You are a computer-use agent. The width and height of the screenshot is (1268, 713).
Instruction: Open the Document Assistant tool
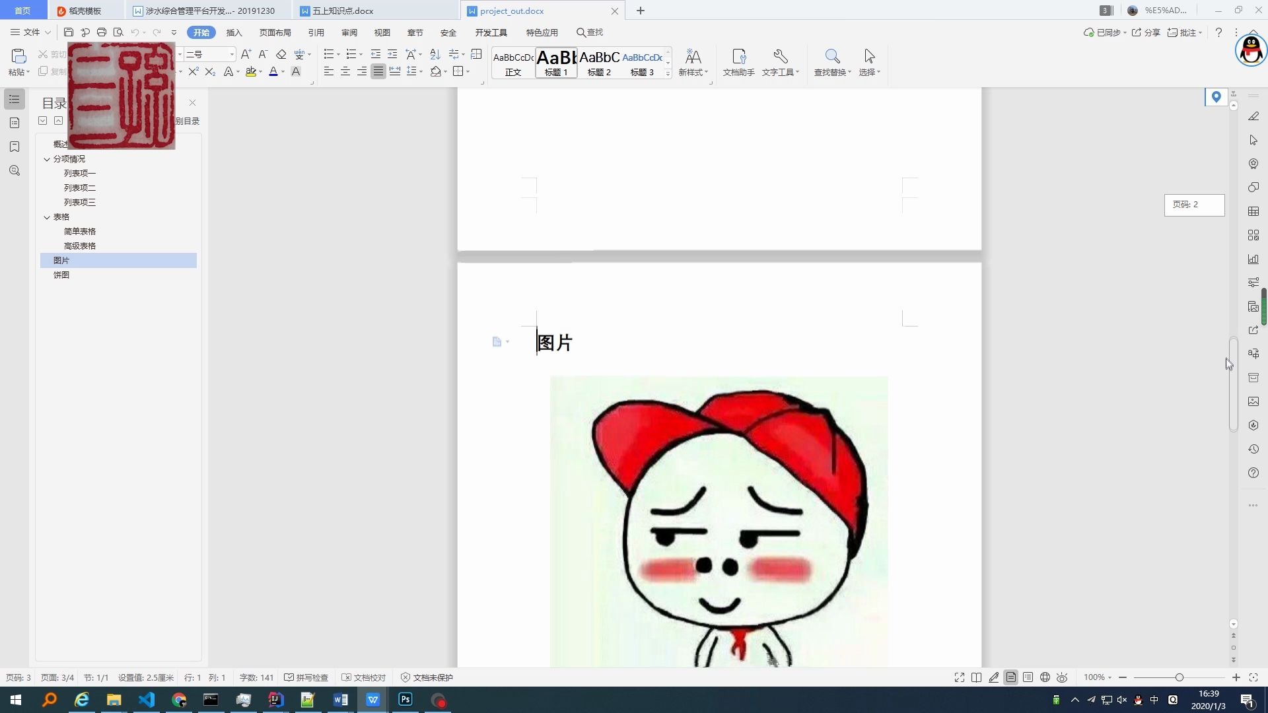[738, 63]
